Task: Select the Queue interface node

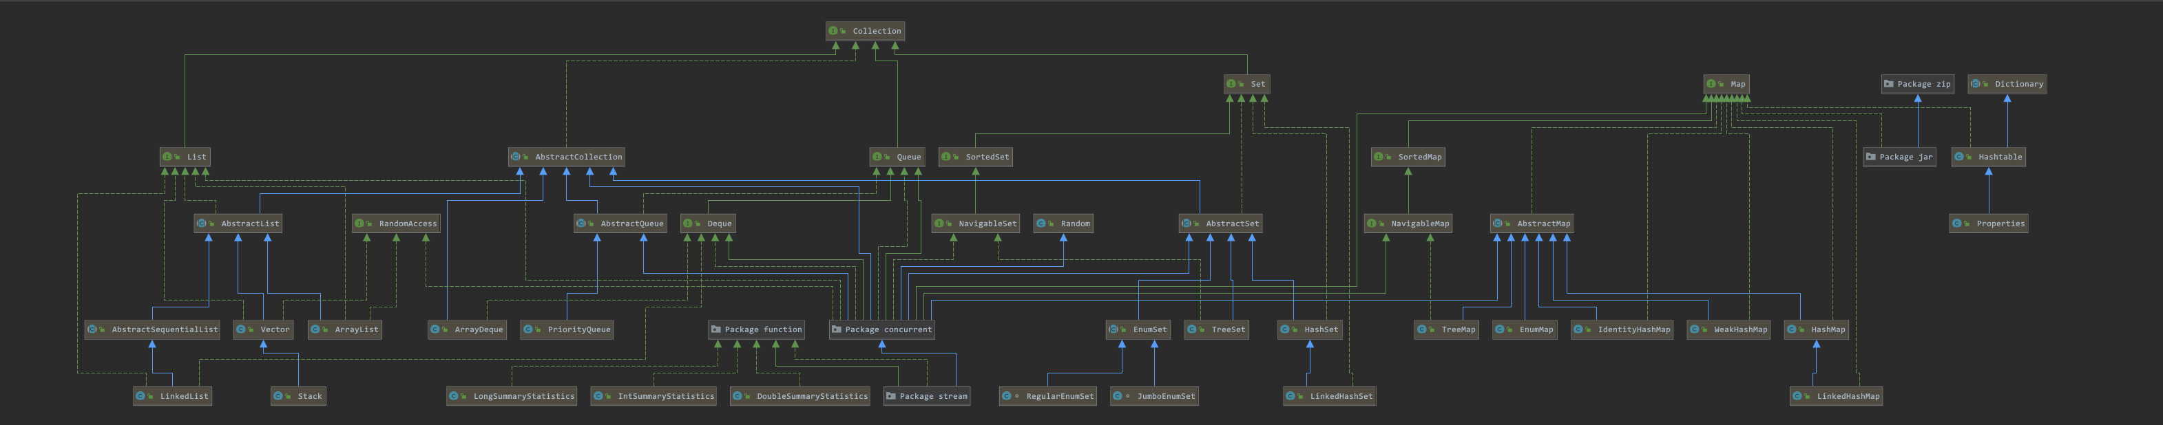Action: 897,157
